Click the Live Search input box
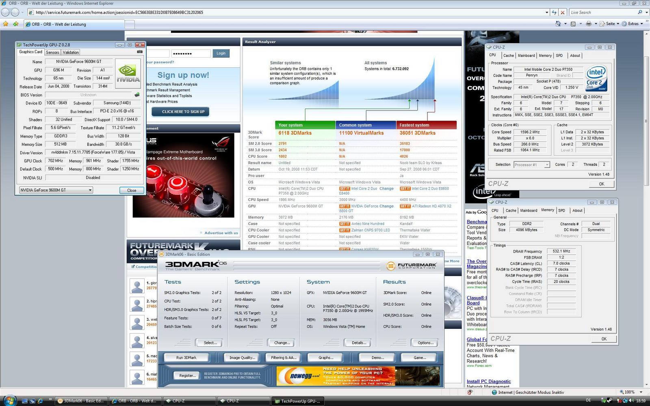This screenshot has width=650, height=406. pyautogui.click(x=603, y=12)
